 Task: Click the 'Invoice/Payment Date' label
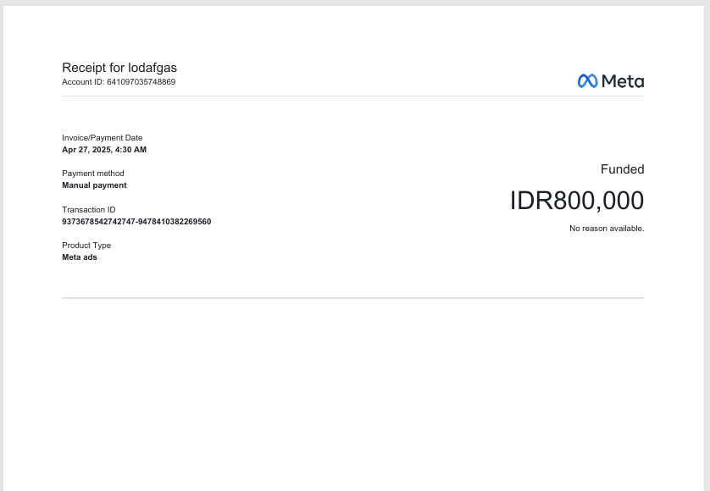pos(103,138)
